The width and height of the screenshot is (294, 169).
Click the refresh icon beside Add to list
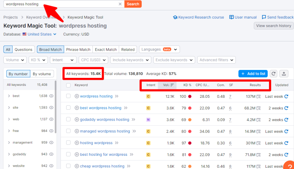tap(273, 74)
